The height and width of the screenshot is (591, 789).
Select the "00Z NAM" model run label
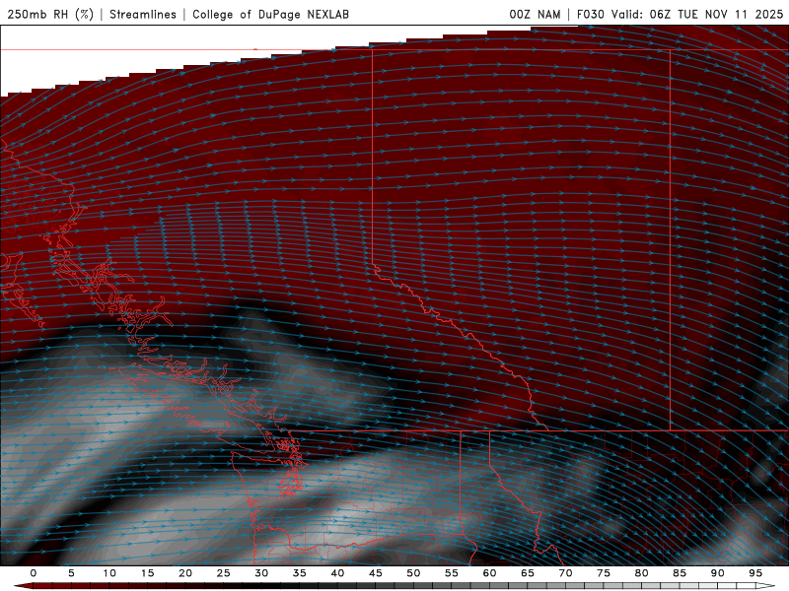535,14
